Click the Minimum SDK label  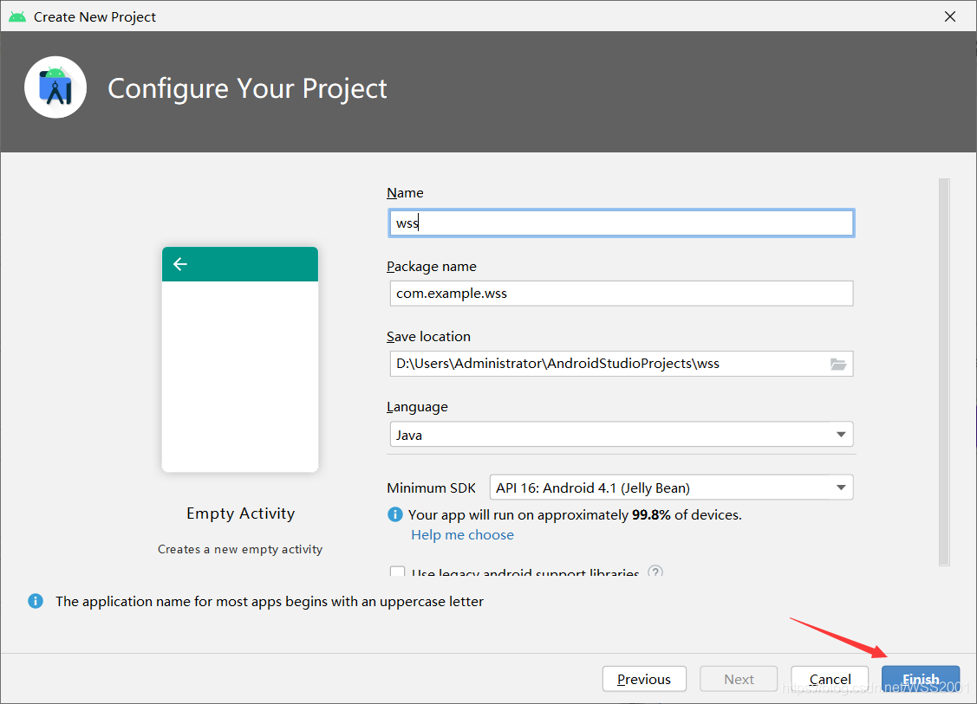coord(431,488)
